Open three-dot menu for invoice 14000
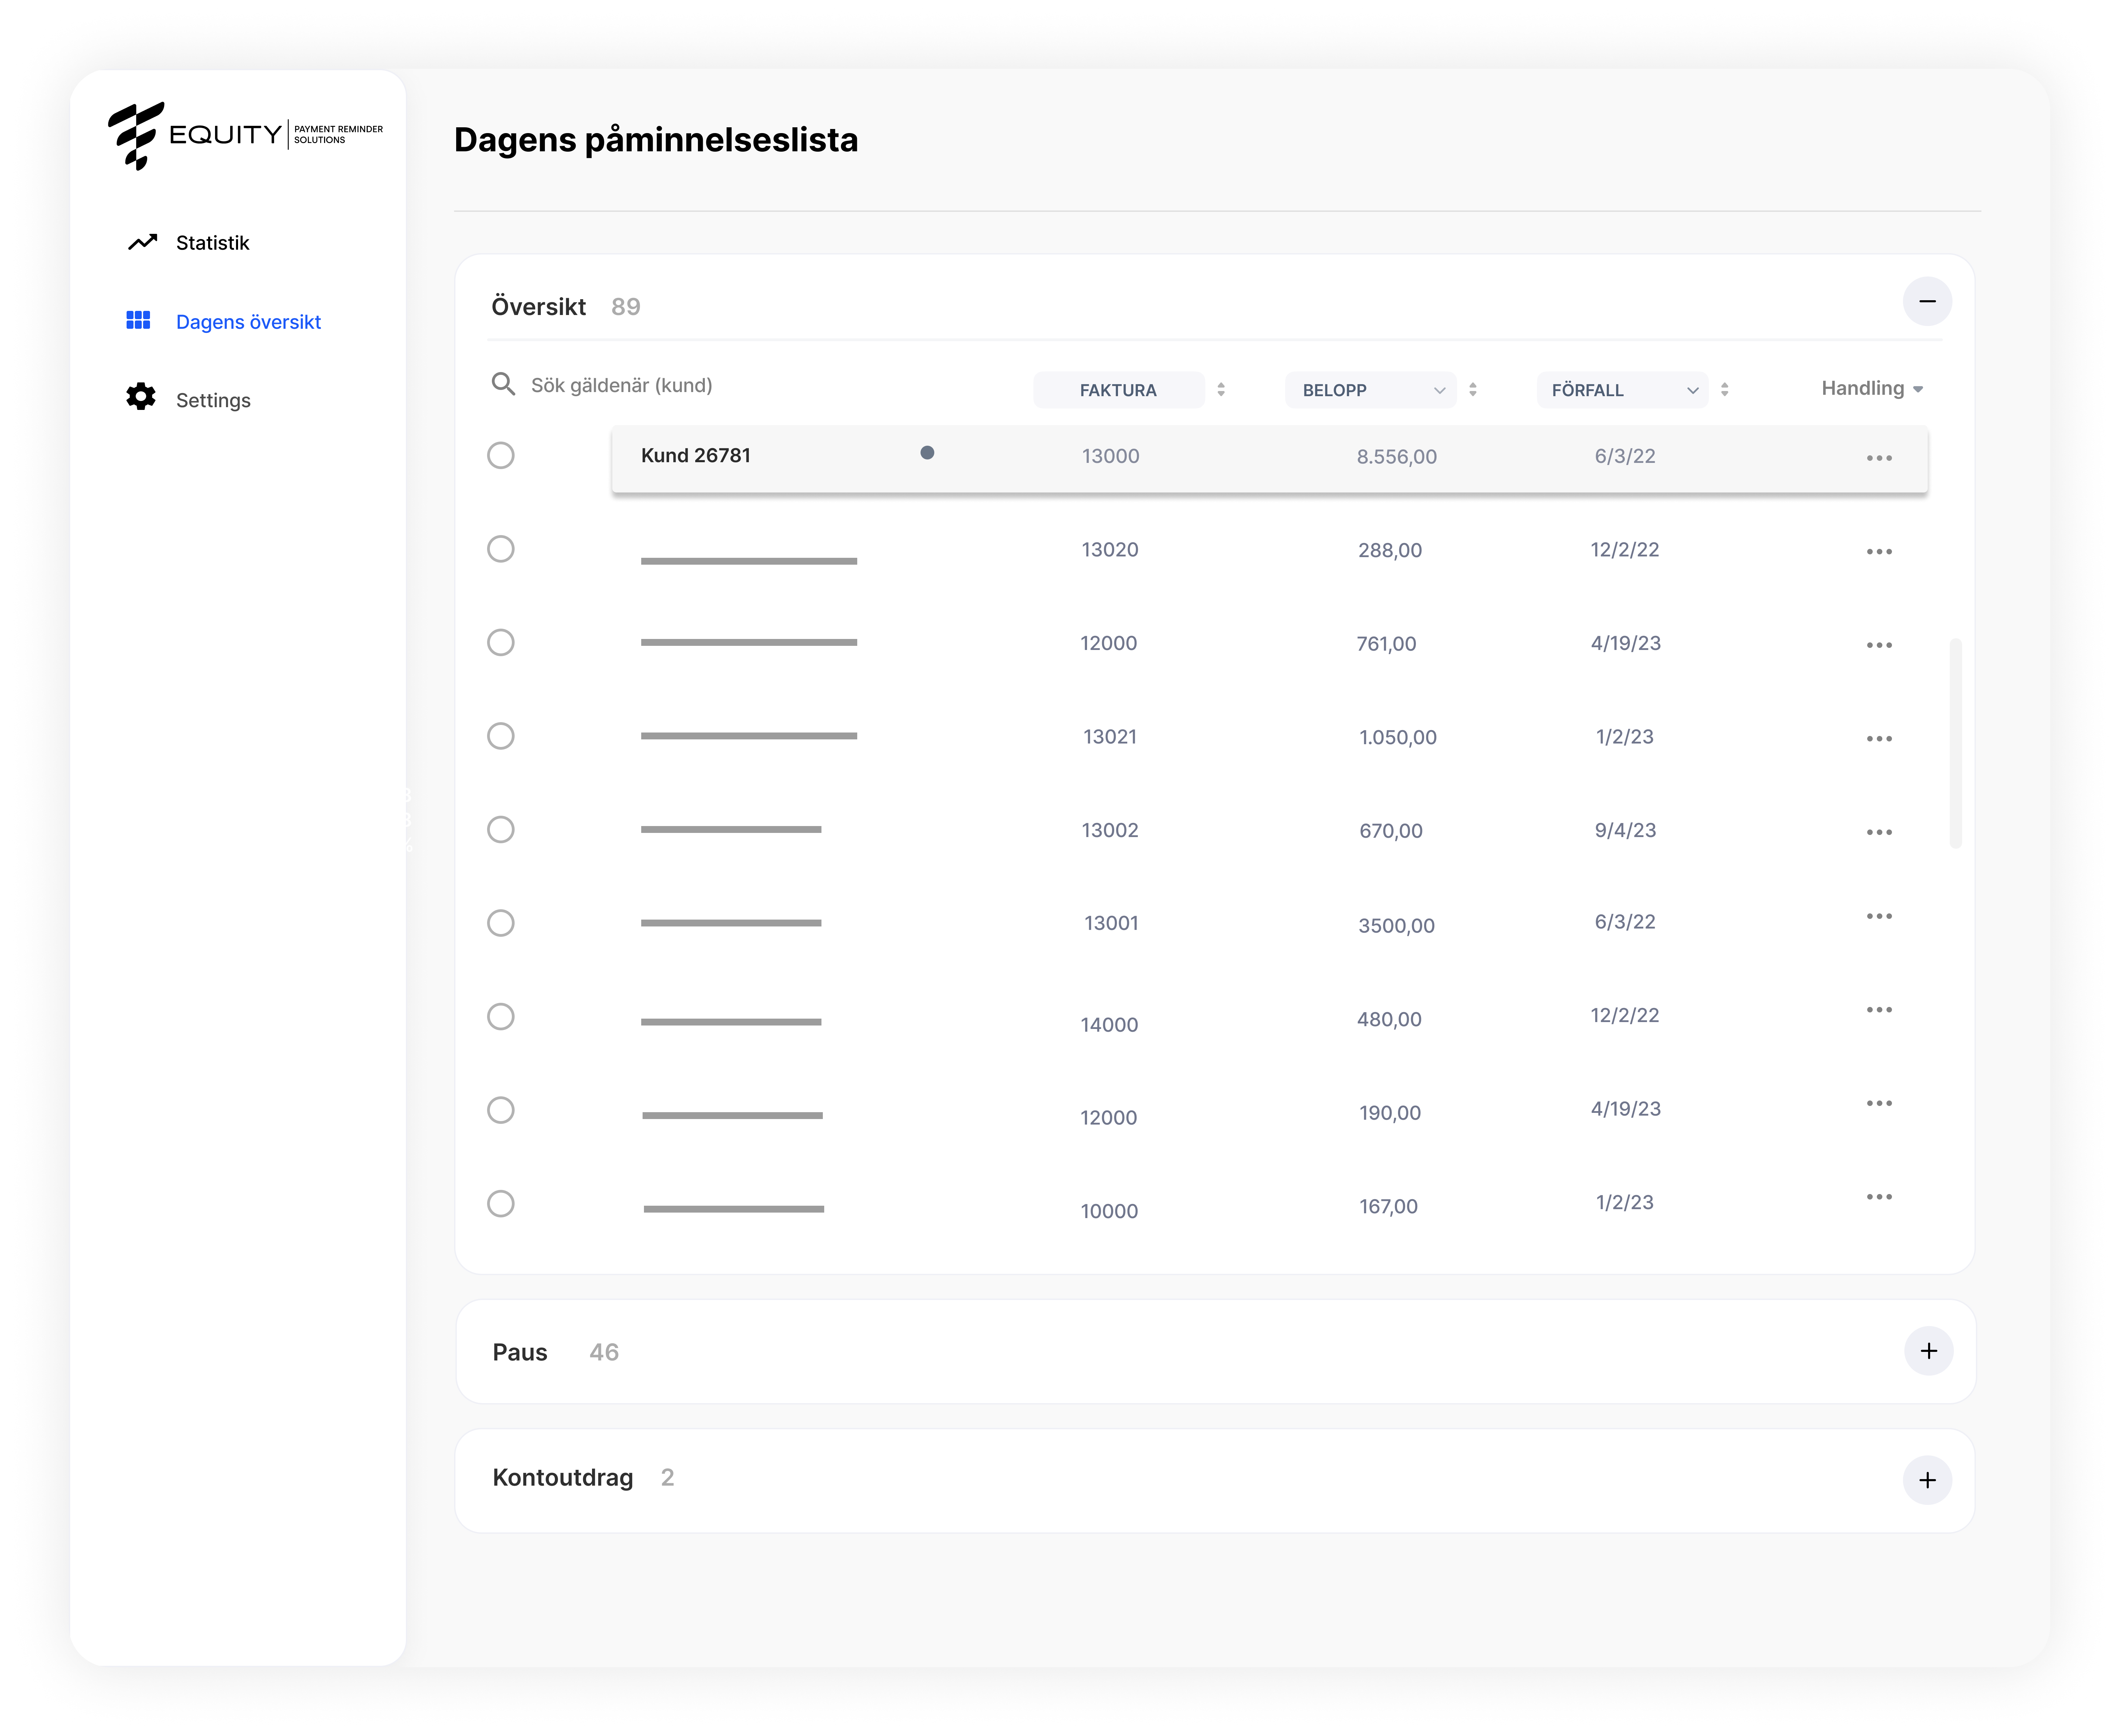2119x1736 pixels. pyautogui.click(x=1879, y=1010)
